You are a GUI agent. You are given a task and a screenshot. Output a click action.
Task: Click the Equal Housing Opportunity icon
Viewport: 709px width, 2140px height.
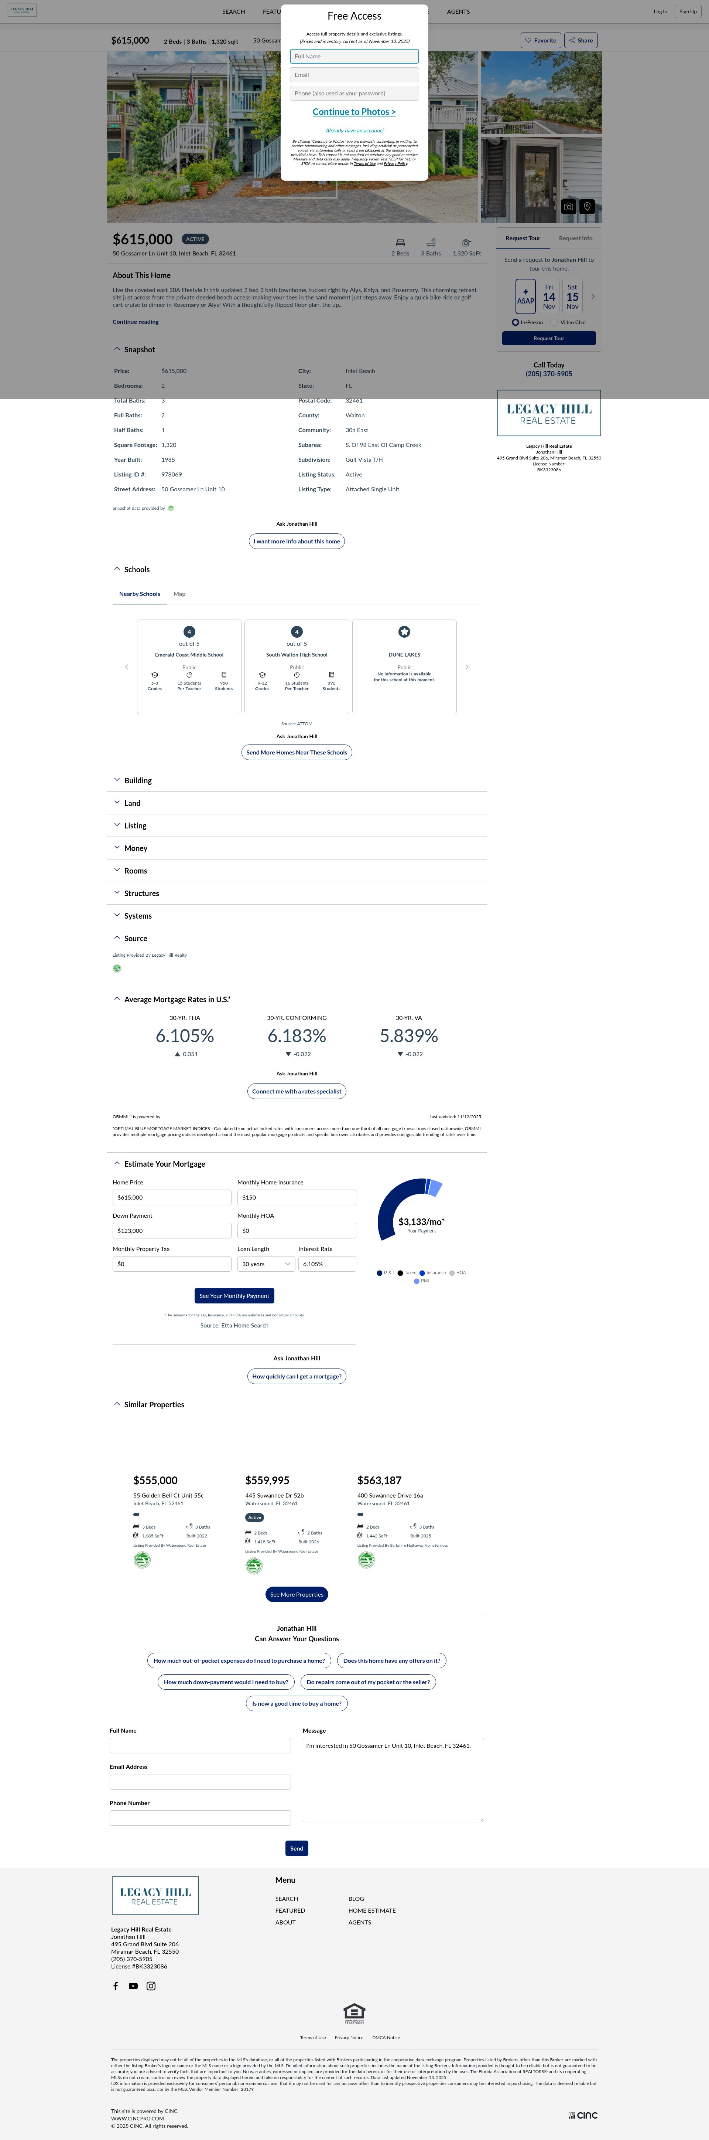[354, 2014]
